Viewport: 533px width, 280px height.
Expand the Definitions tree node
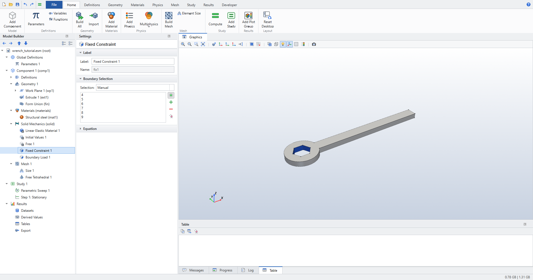tap(11, 77)
